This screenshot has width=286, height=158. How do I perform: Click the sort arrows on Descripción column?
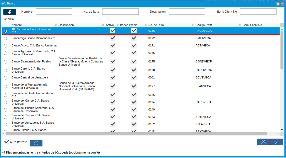point(103,25)
